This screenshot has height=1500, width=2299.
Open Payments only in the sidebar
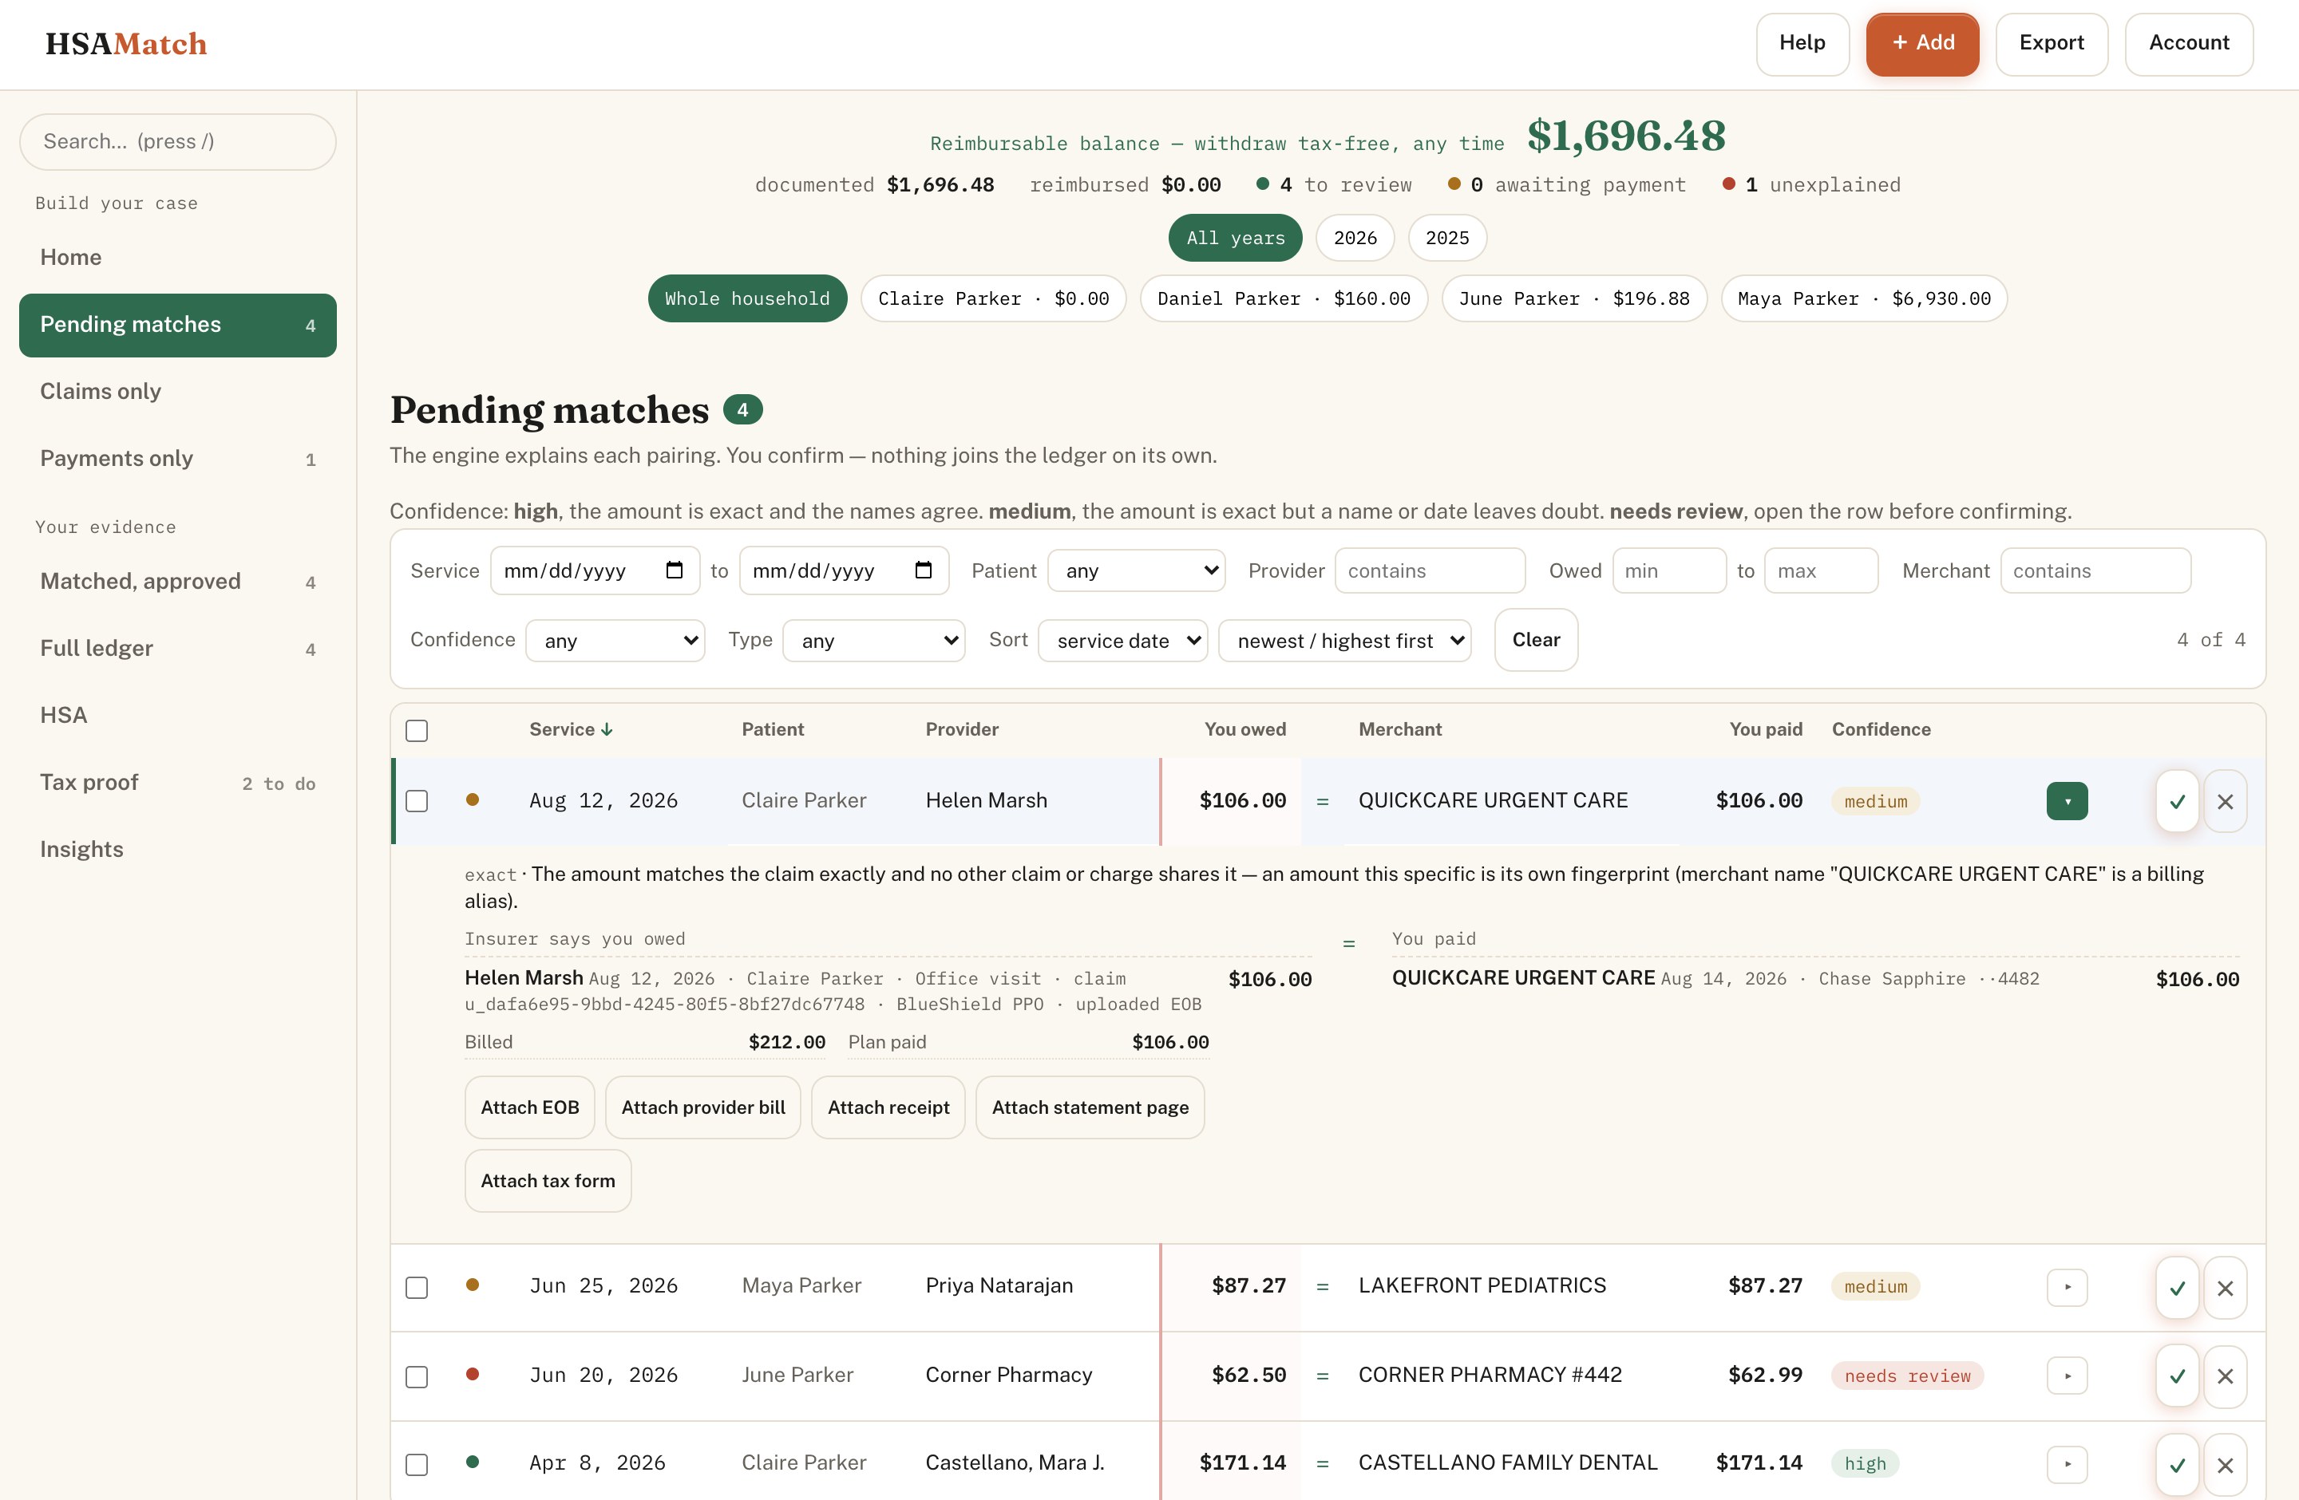click(x=178, y=459)
